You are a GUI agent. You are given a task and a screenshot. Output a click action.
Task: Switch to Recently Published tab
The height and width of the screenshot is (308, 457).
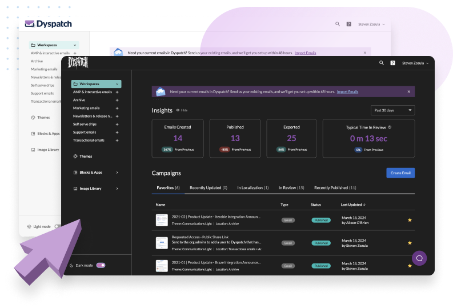coord(335,188)
